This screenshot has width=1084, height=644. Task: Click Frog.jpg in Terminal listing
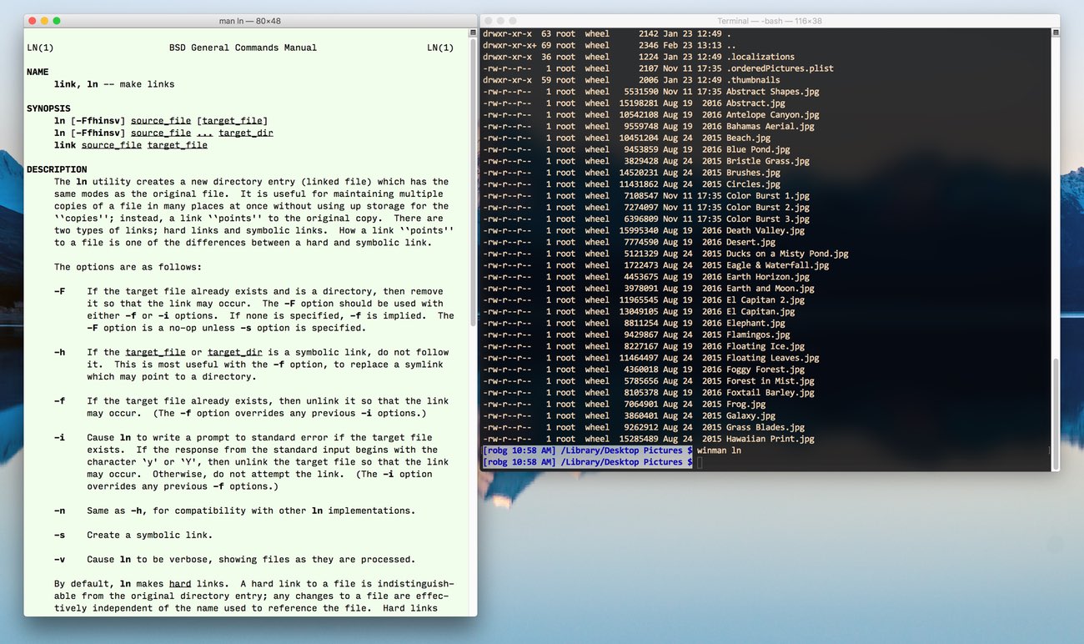pyautogui.click(x=745, y=405)
